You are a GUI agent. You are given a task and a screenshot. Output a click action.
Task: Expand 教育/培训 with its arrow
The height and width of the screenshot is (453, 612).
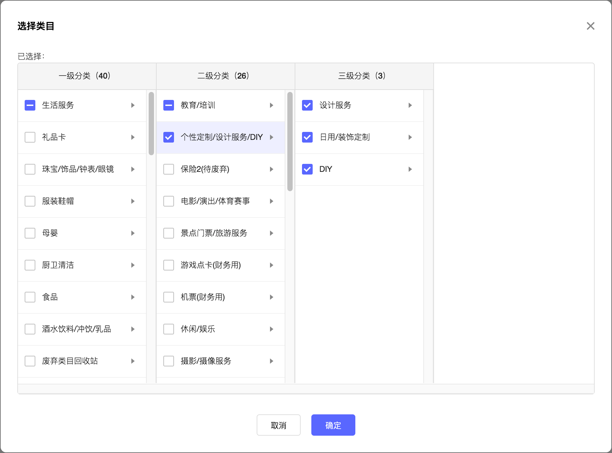pyautogui.click(x=272, y=105)
